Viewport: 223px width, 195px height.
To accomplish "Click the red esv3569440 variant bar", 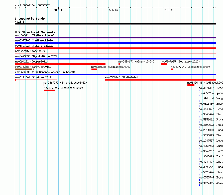I will pos(161,80).
